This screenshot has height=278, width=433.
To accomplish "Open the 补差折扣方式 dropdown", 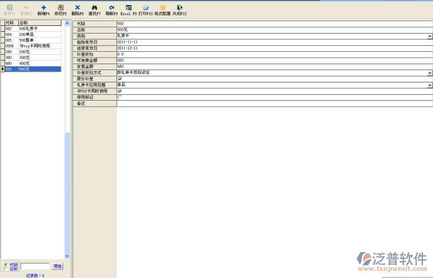I will click(x=430, y=73).
